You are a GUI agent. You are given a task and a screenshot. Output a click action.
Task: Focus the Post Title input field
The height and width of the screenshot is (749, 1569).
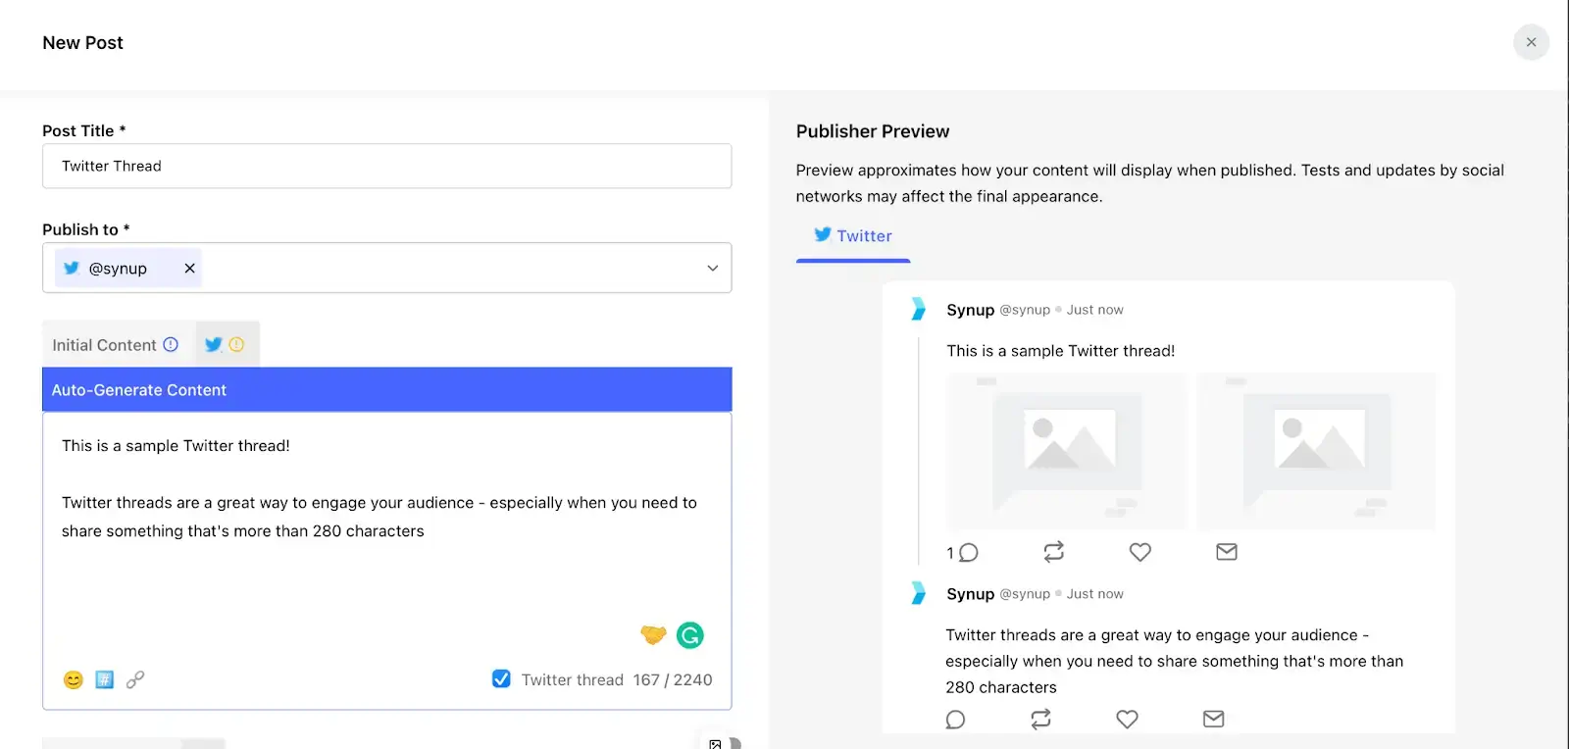click(387, 166)
